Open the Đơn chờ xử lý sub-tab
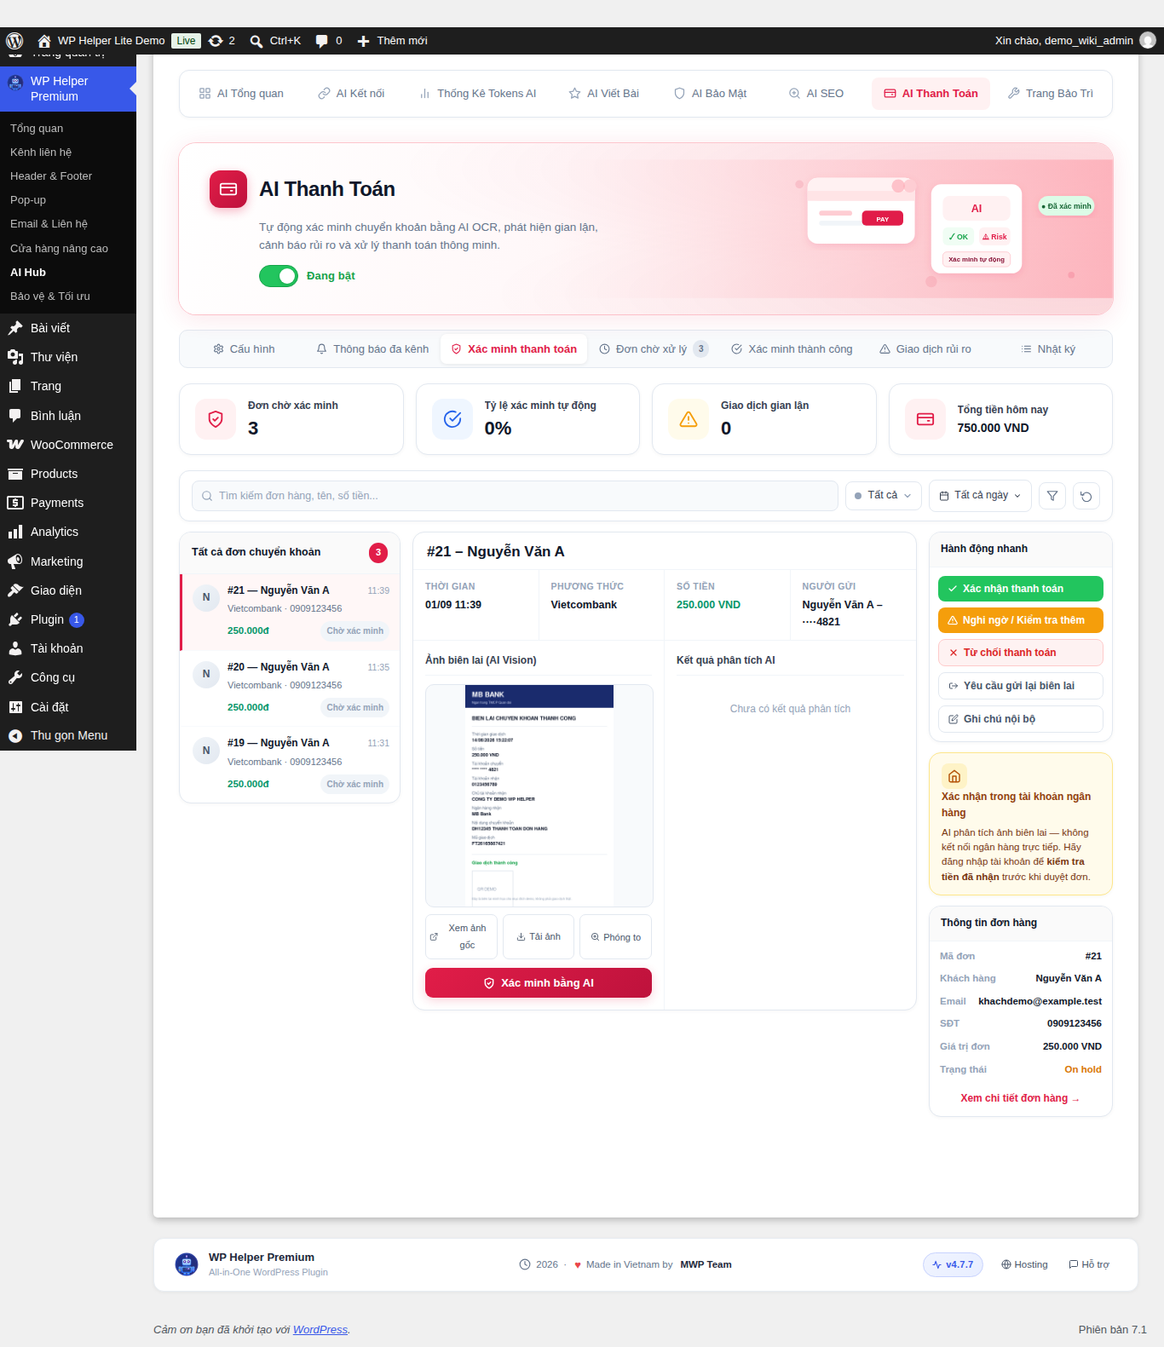Screen dimensions: 1164x1347 click(653, 349)
